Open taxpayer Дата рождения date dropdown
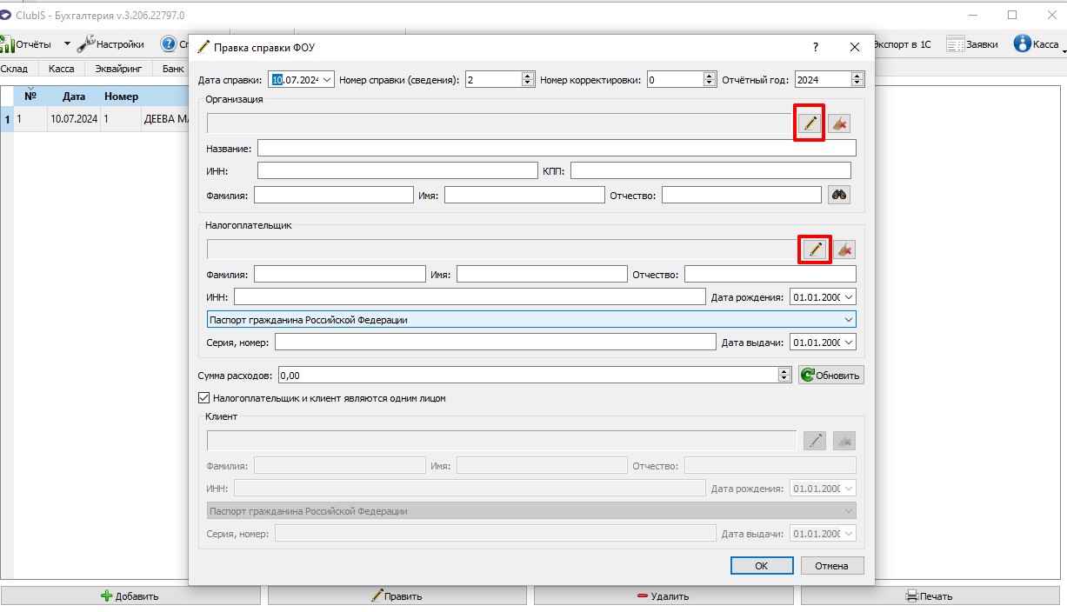 pyautogui.click(x=849, y=297)
